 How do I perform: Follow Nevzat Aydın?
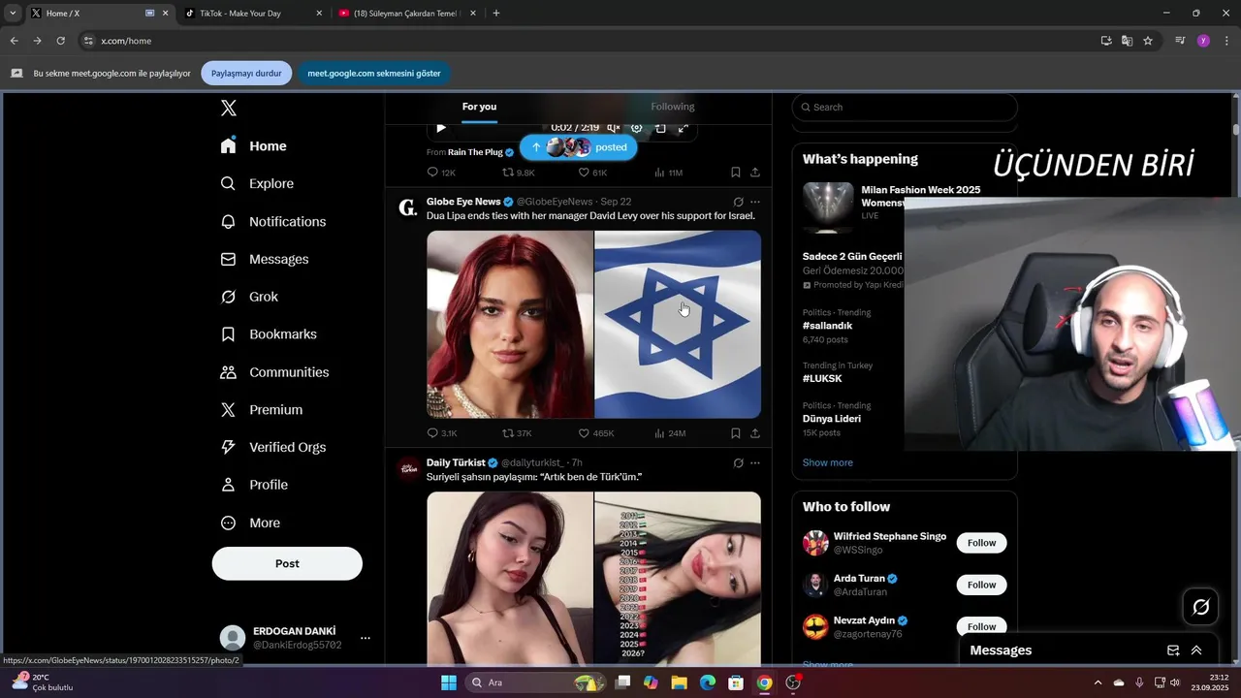coord(981,626)
